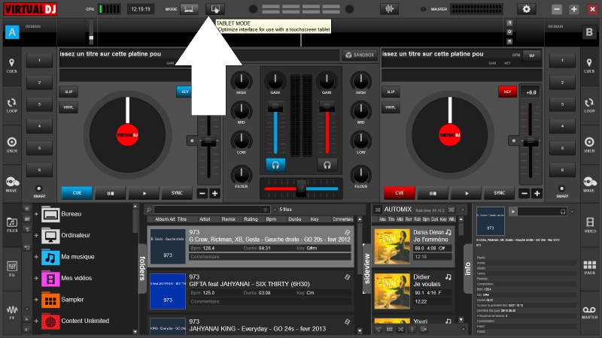Toggle deck A headphone cue
Screen dimensions: 602x338
coord(275,164)
